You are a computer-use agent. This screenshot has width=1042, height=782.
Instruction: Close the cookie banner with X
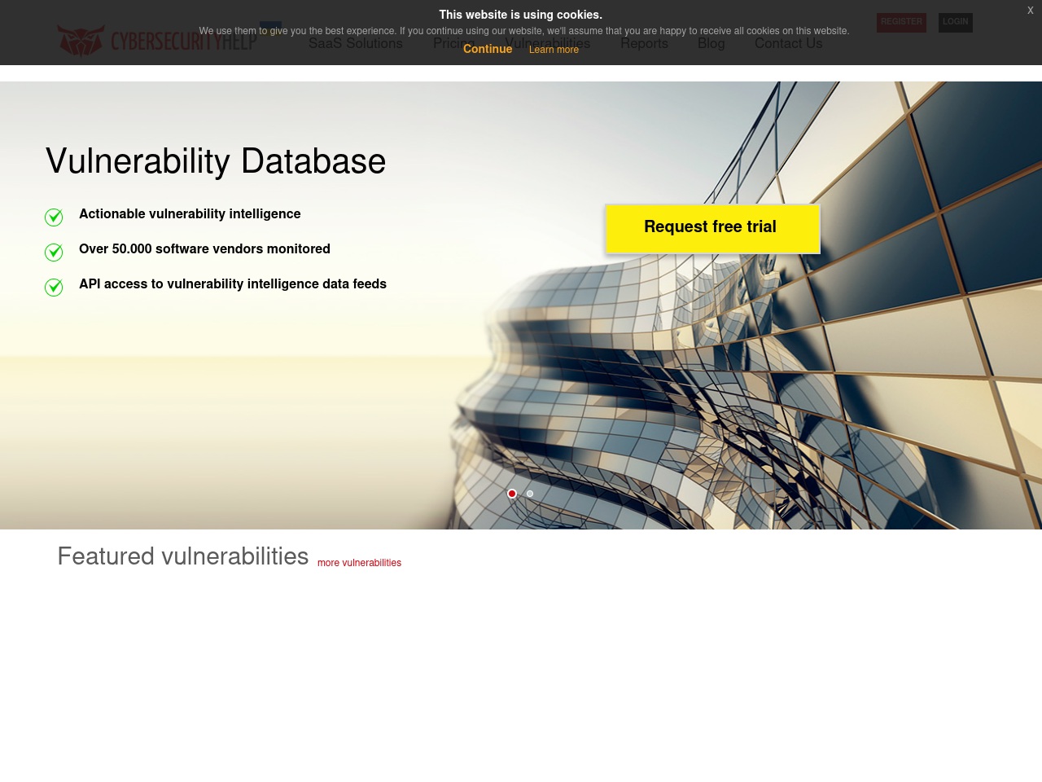point(1030,11)
